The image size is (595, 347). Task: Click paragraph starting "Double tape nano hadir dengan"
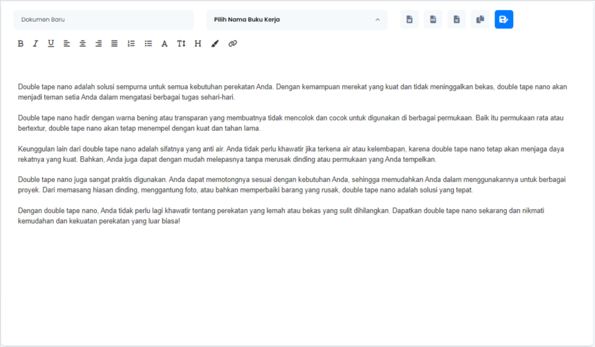pyautogui.click(x=290, y=123)
